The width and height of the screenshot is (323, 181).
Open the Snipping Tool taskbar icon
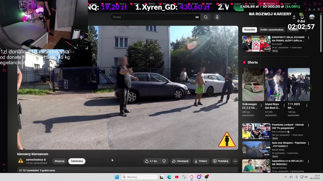pos(184,177)
